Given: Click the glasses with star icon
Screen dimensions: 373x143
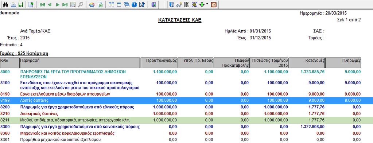Looking at the screenshot, I should coord(179,4).
